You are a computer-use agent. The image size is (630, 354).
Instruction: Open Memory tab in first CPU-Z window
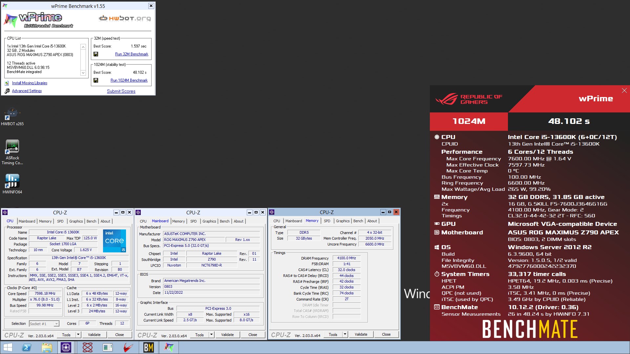coord(45,221)
